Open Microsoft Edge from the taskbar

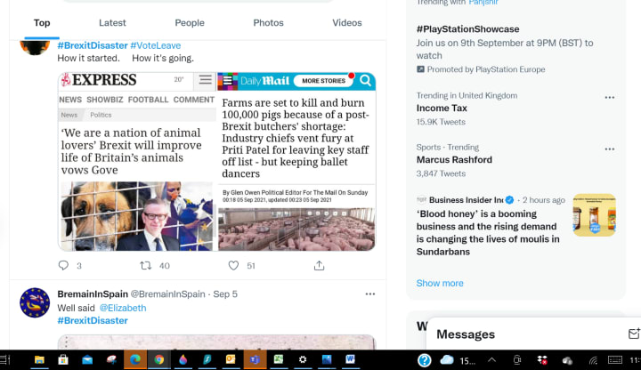click(135, 360)
